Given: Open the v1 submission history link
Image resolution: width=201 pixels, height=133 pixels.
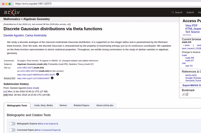Looking at the screenshot, I should point(5,91).
